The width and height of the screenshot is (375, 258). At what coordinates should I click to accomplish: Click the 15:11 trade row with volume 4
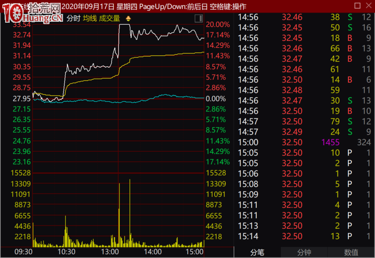click(304, 205)
